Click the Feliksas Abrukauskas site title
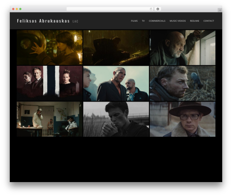Screen dimensions: 232x196 point(43,21)
